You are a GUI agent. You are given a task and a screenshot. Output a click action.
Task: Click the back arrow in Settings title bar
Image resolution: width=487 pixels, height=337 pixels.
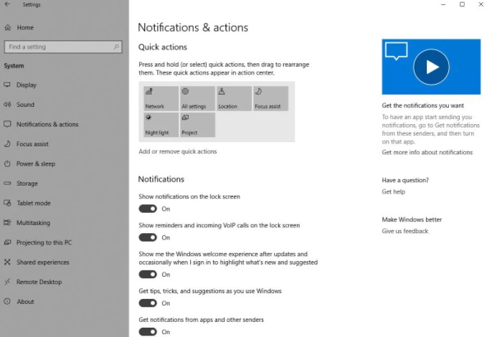(7, 4)
